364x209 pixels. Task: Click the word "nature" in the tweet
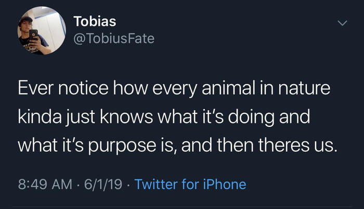coord(303,88)
